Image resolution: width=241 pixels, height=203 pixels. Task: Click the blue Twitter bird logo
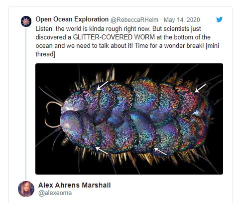point(219,19)
